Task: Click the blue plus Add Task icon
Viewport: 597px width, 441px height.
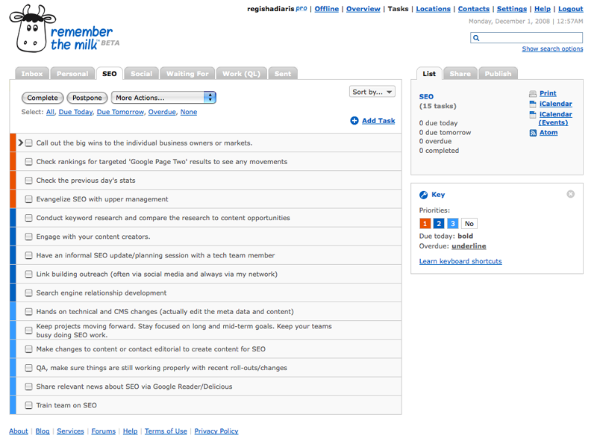Action: 354,121
